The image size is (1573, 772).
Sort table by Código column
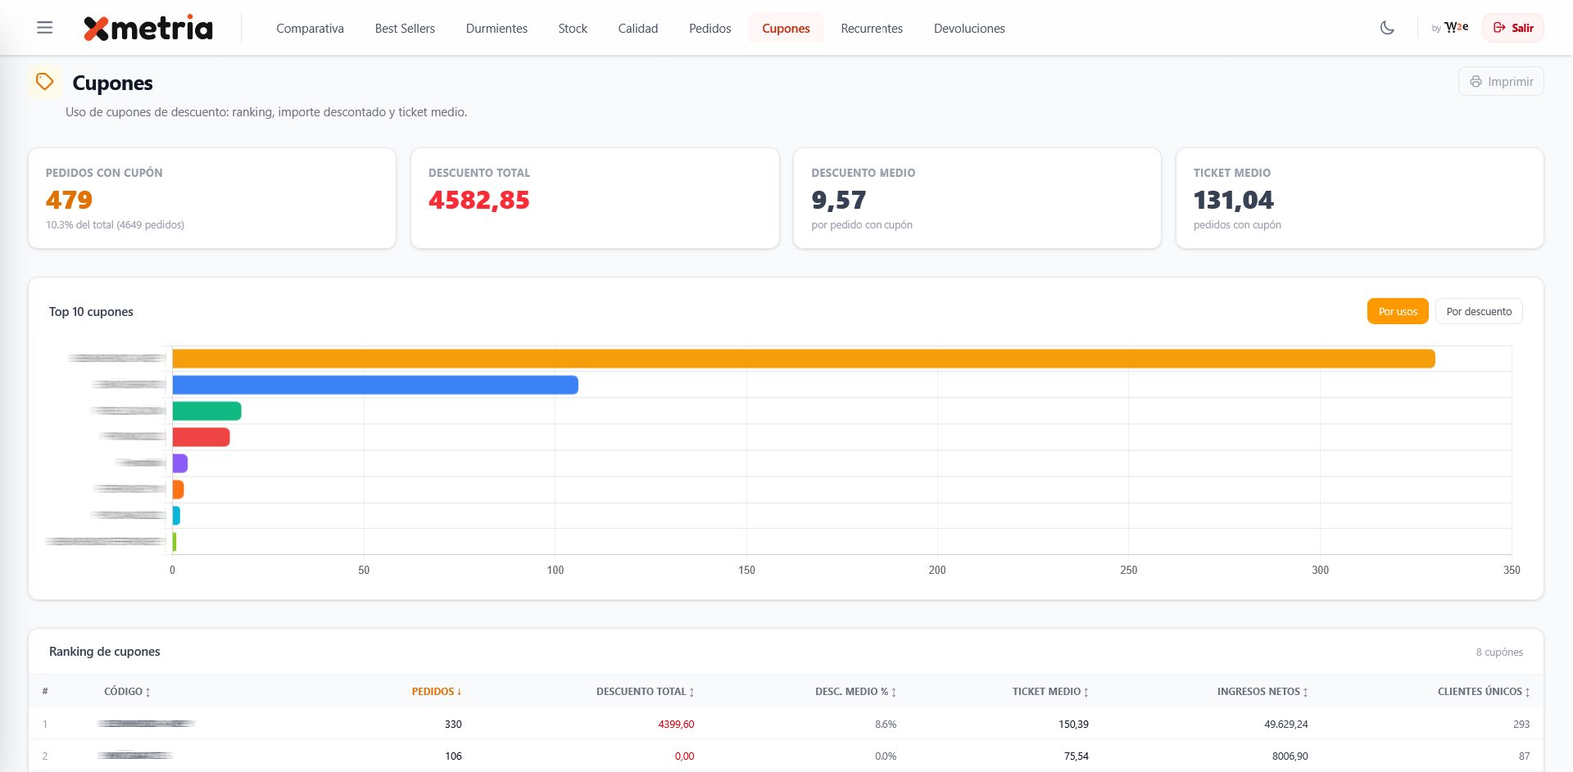coord(127,692)
